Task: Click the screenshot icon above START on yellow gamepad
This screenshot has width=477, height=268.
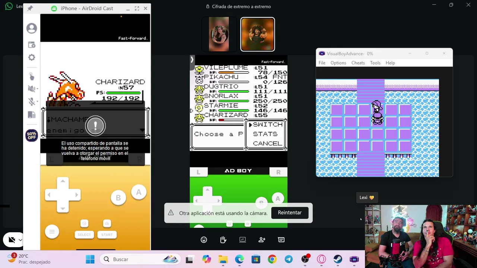Action: [107, 223]
